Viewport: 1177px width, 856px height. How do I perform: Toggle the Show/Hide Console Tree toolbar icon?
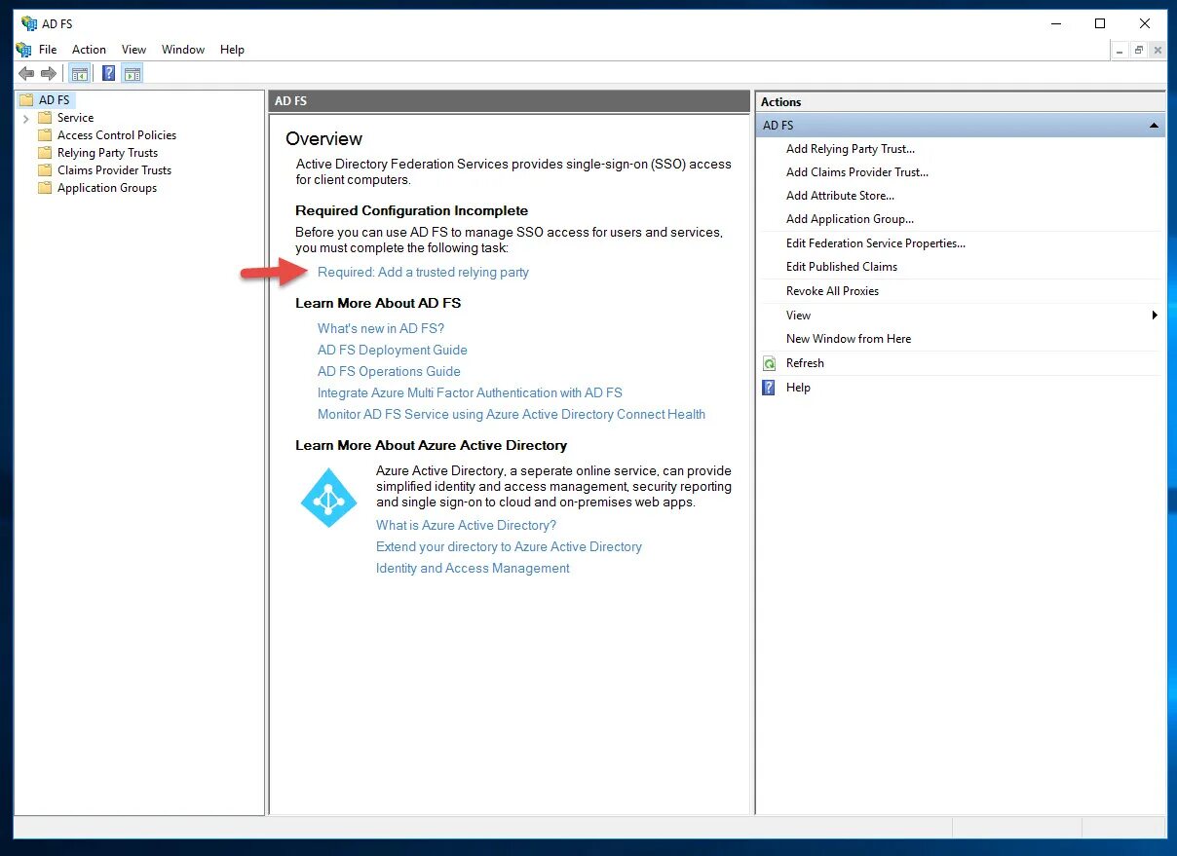click(x=80, y=73)
